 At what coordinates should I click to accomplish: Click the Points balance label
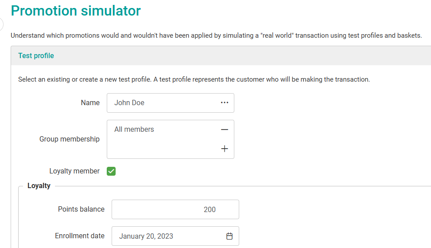click(81, 209)
